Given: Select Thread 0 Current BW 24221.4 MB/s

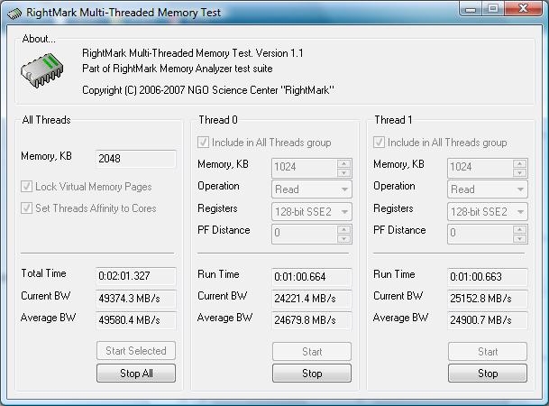Looking at the screenshot, I should click(x=312, y=298).
